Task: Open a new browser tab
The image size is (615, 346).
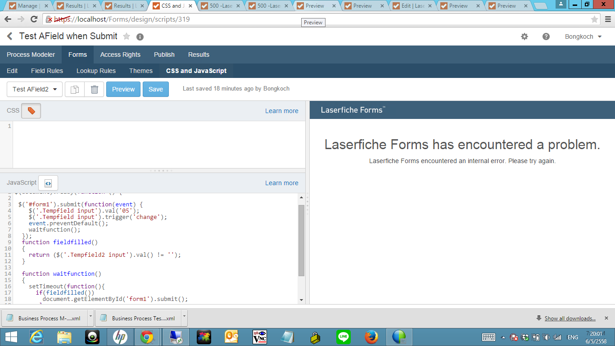Action: pos(540,6)
